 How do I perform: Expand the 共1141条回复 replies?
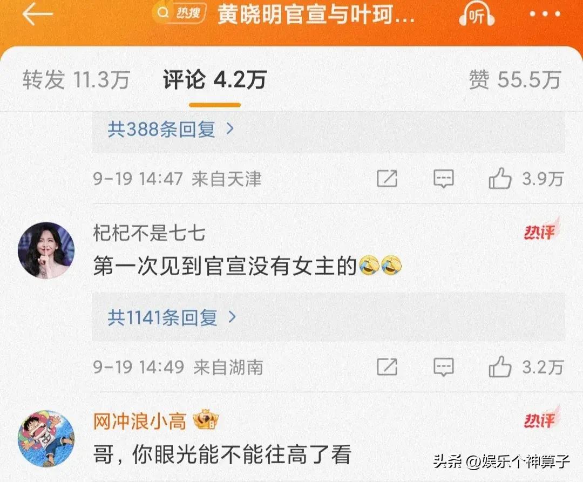coord(172,317)
